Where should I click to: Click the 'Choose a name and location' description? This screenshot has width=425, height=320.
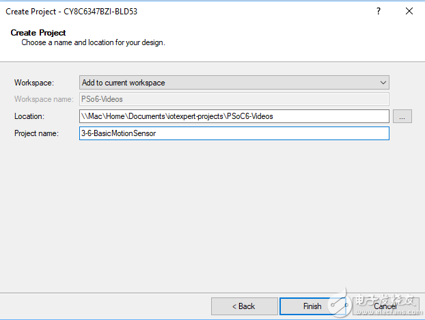click(93, 42)
